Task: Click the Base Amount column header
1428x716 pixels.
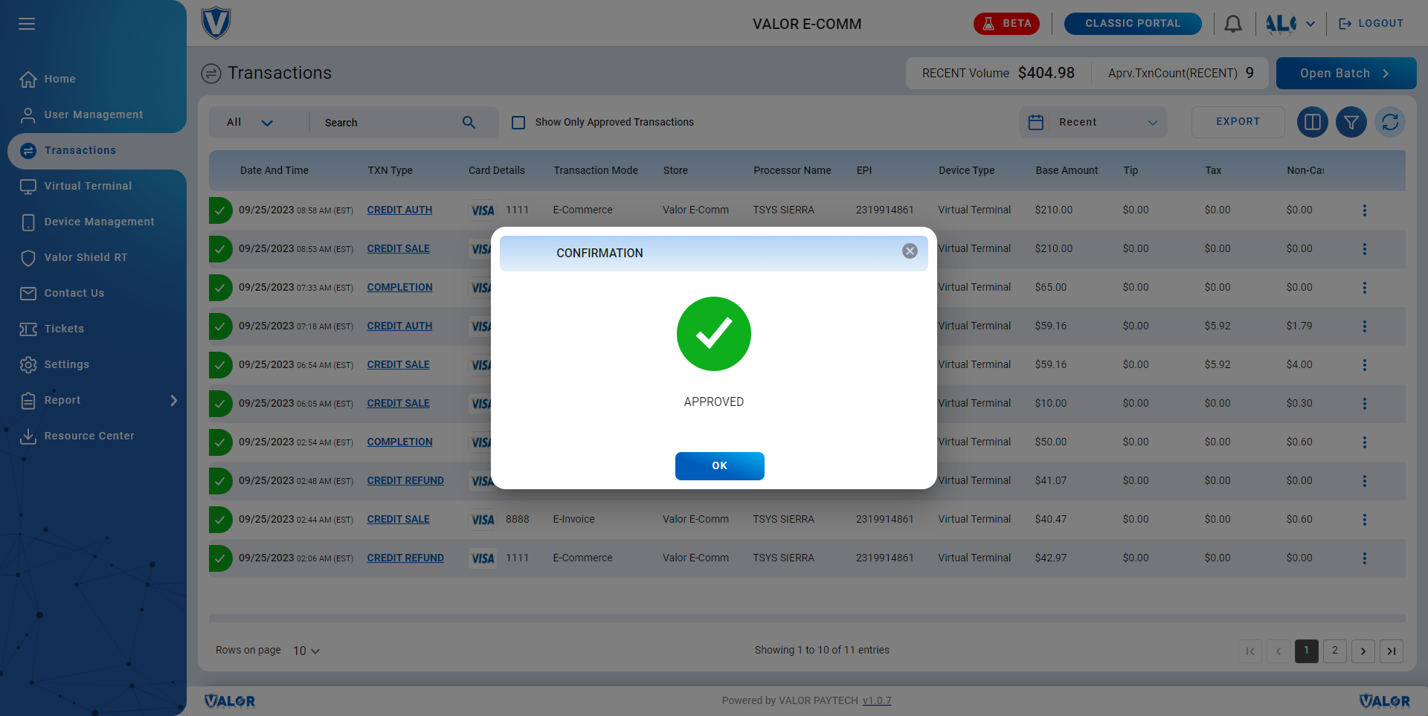Action: (x=1067, y=170)
